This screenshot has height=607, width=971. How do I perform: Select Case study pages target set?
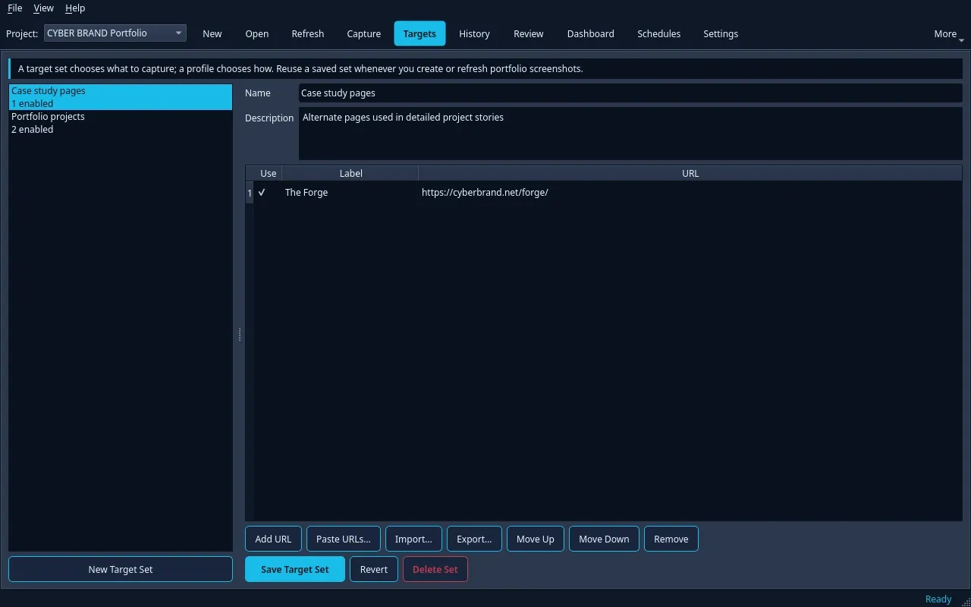pyautogui.click(x=121, y=97)
